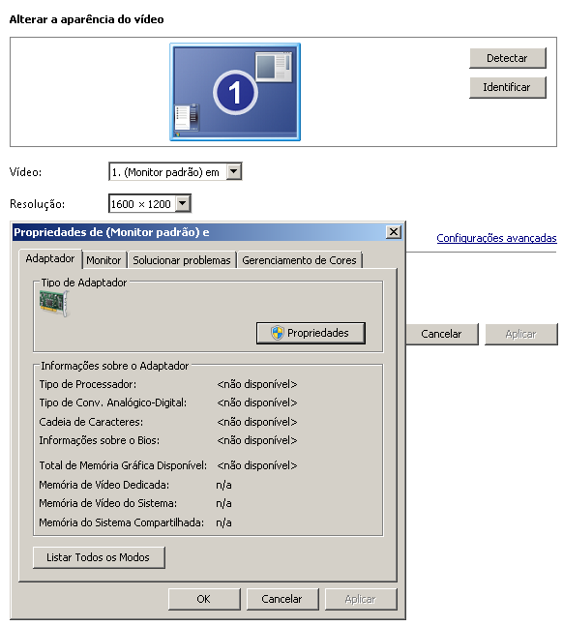Go to Gerenciamento de Cores tab

(x=299, y=260)
